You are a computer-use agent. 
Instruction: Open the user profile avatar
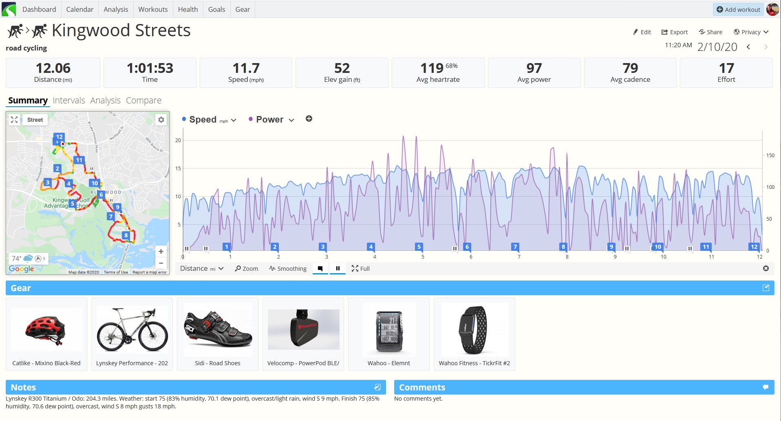tap(772, 9)
